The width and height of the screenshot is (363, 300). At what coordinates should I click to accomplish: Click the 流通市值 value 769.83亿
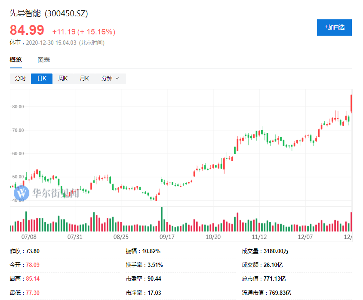pyautogui.click(x=280, y=293)
